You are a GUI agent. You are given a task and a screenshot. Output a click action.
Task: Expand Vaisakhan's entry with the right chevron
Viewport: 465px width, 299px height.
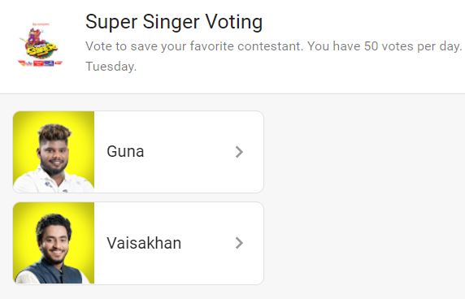tap(239, 243)
